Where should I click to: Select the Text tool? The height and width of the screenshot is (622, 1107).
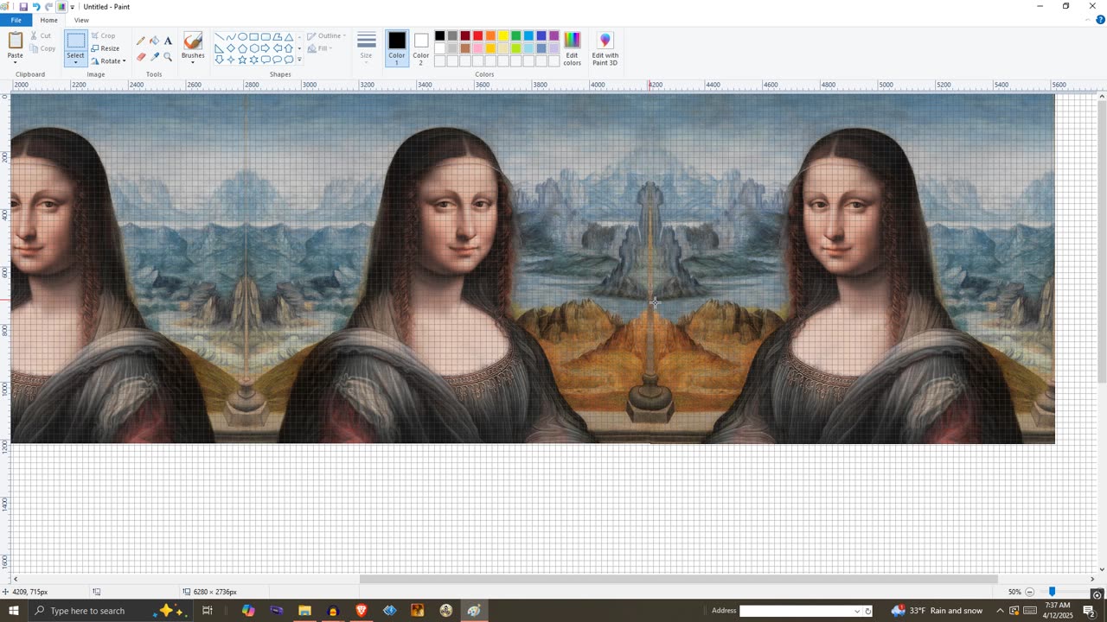click(x=168, y=41)
